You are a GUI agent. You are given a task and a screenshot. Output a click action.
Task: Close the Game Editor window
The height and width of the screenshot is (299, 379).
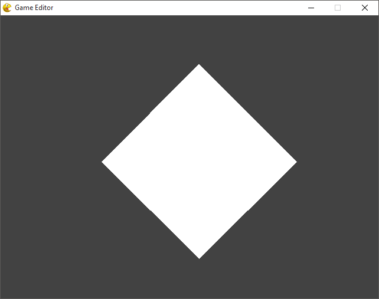pyautogui.click(x=365, y=8)
